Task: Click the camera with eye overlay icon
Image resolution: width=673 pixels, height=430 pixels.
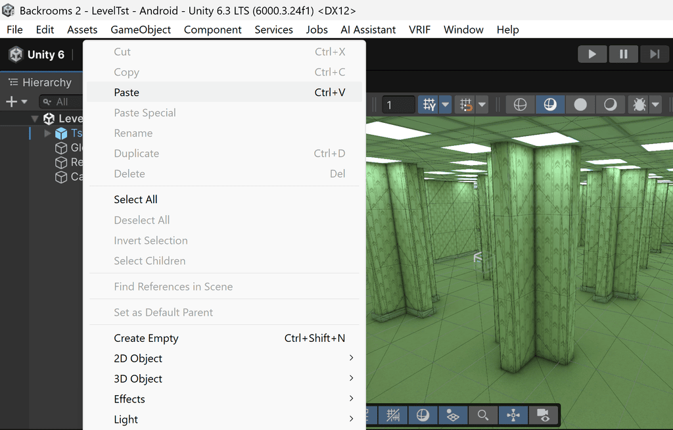Action: pos(543,415)
